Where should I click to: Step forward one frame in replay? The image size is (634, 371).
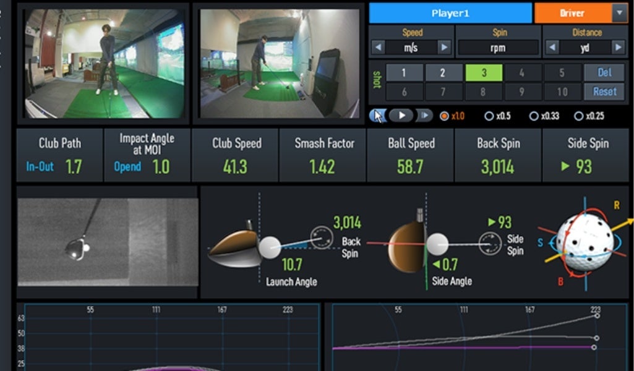[x=424, y=116]
